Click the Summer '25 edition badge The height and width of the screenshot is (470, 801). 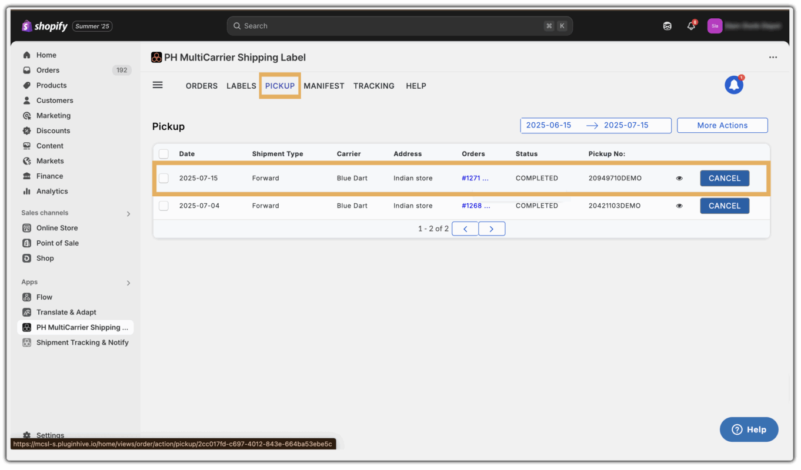pyautogui.click(x=92, y=26)
